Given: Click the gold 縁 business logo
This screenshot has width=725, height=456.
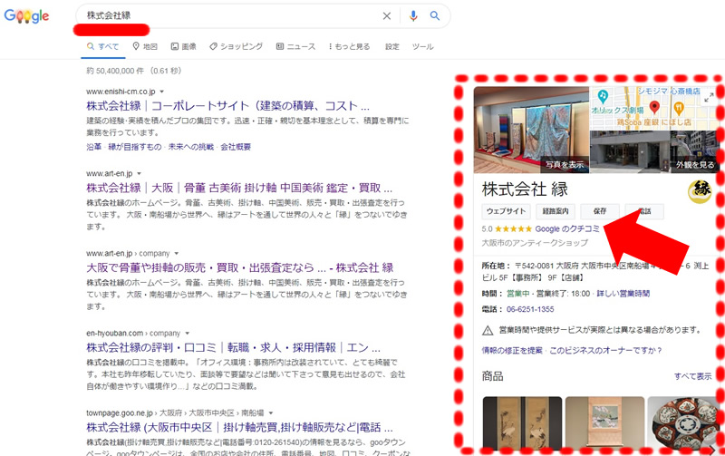Looking at the screenshot, I should pyautogui.click(x=700, y=191).
